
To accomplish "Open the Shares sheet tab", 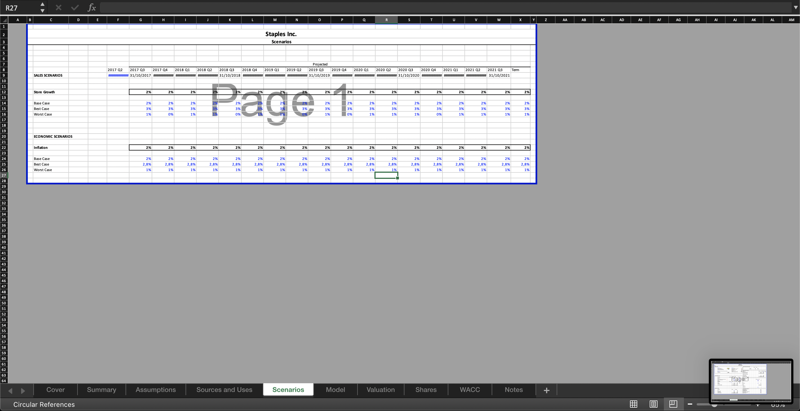I will (x=426, y=390).
